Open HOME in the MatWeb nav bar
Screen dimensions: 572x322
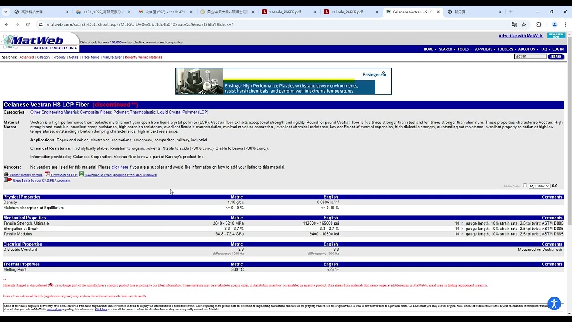tap(429, 49)
